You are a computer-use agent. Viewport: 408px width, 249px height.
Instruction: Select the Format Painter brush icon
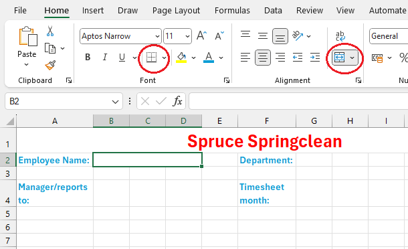50,66
